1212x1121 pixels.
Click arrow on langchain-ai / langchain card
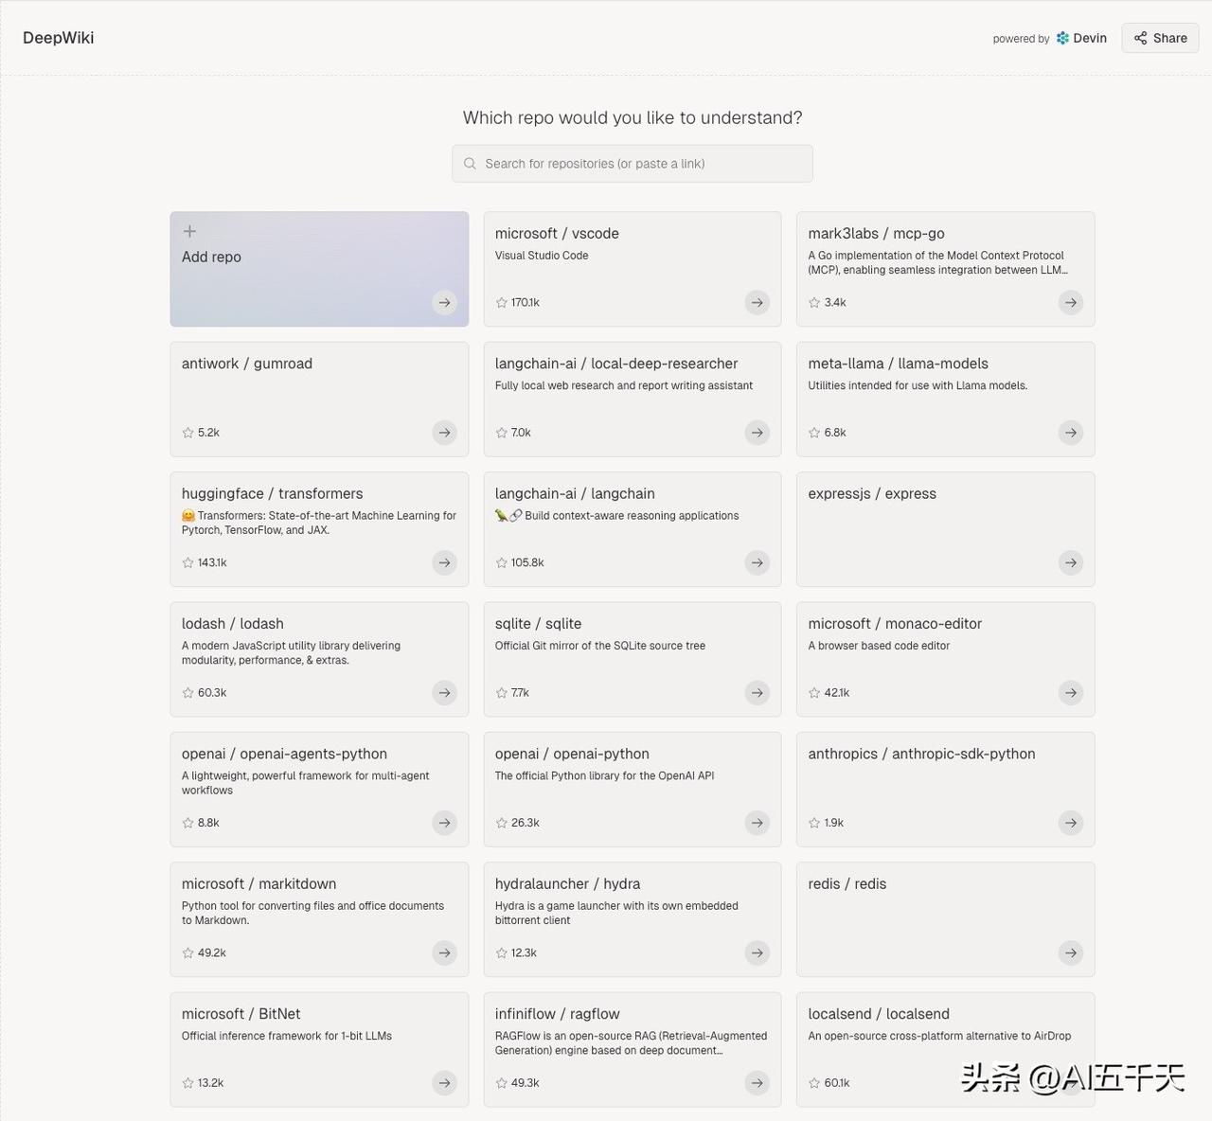pos(757,562)
